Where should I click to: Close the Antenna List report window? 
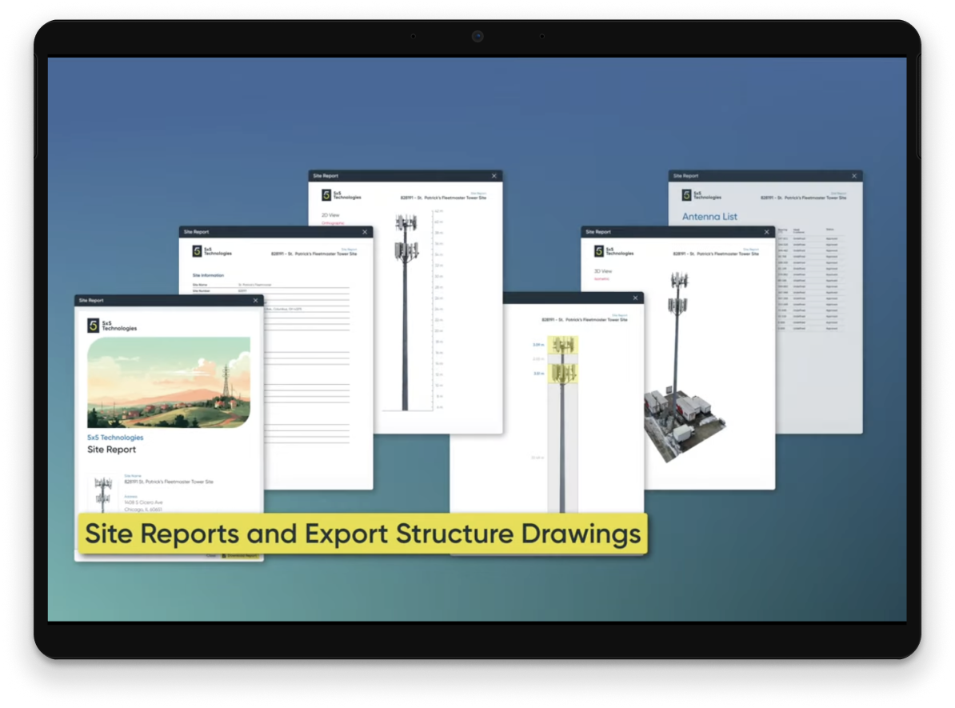854,176
